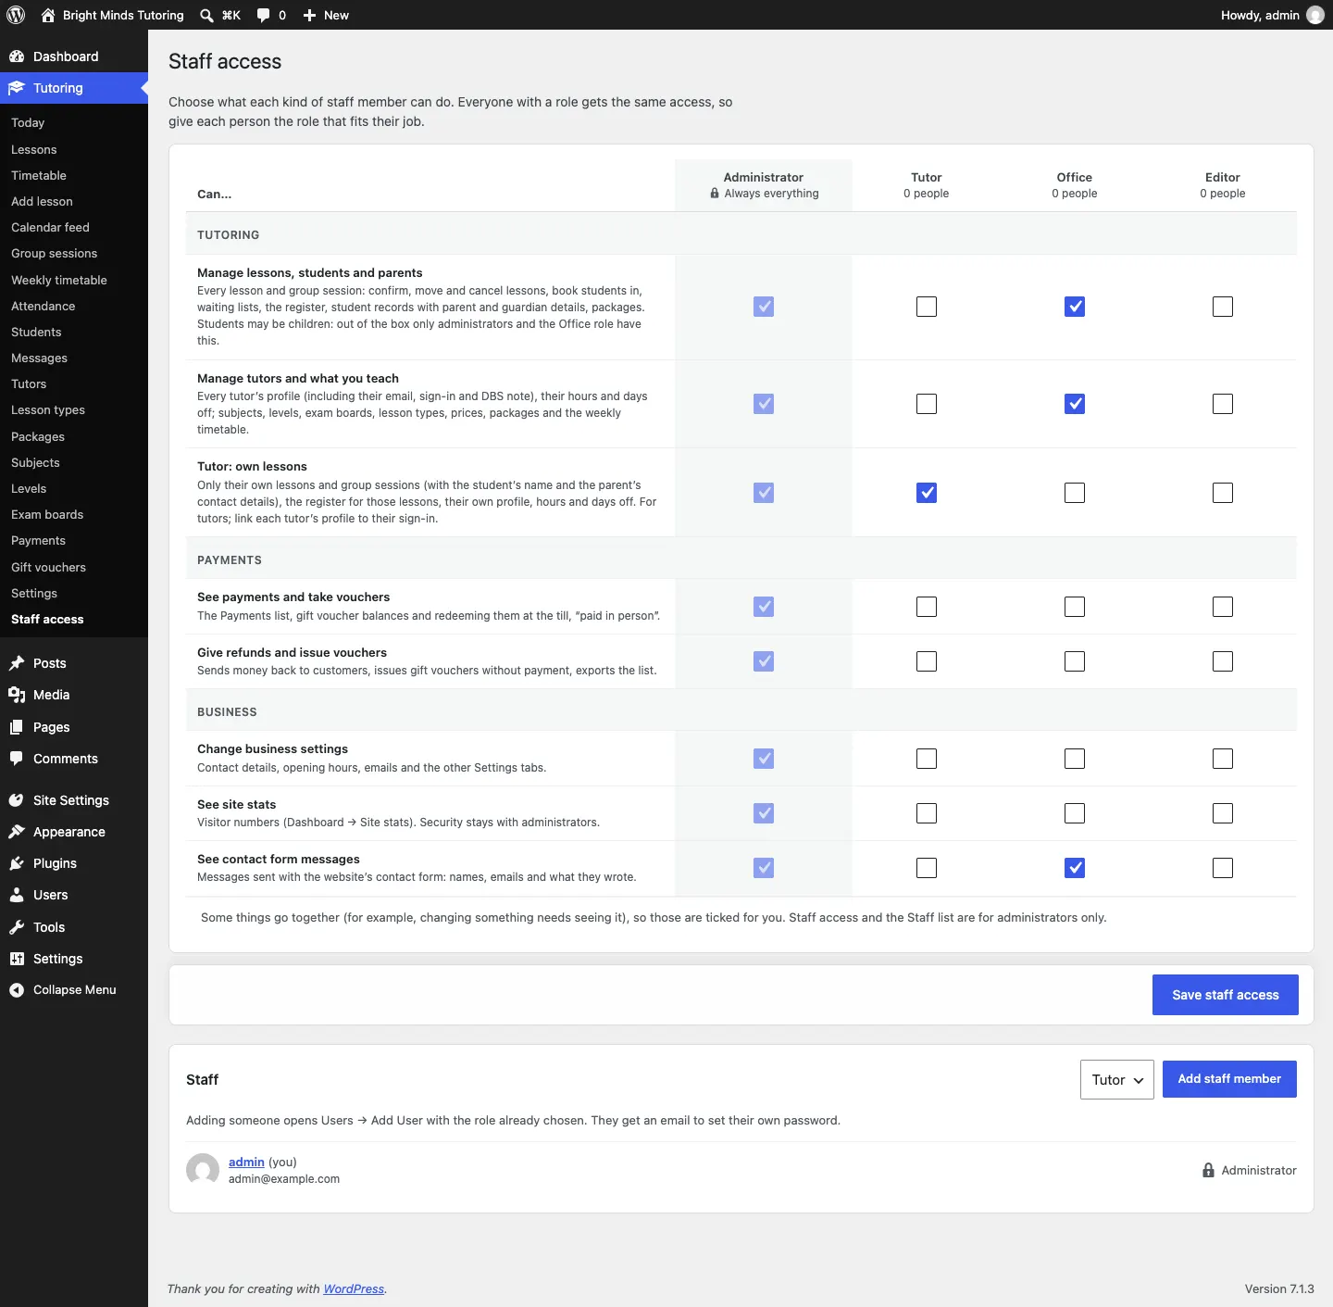Click the admin avatar in the Staff list
Viewport: 1333px width, 1307px height.
click(x=203, y=1170)
